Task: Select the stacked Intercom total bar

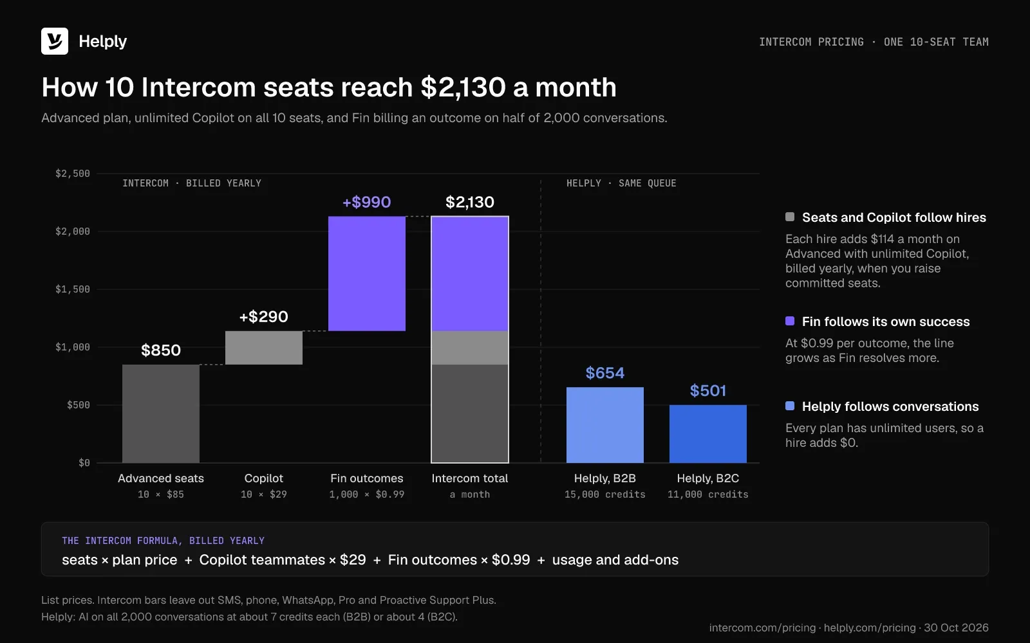Action: coord(470,340)
